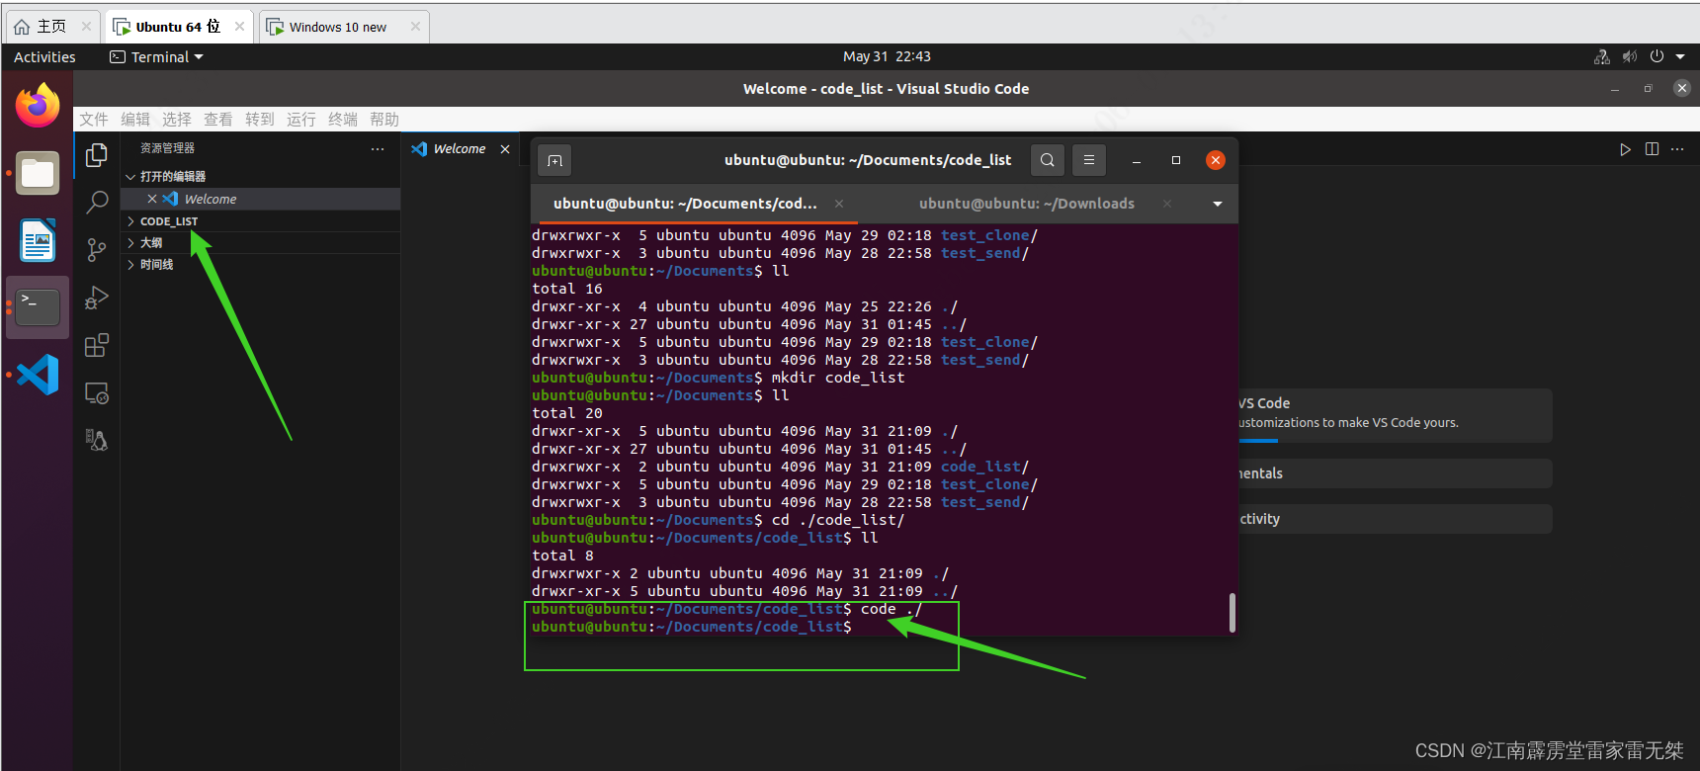Open the Terminal app menu in top bar
This screenshot has width=1700, height=771.
pyautogui.click(x=156, y=57)
